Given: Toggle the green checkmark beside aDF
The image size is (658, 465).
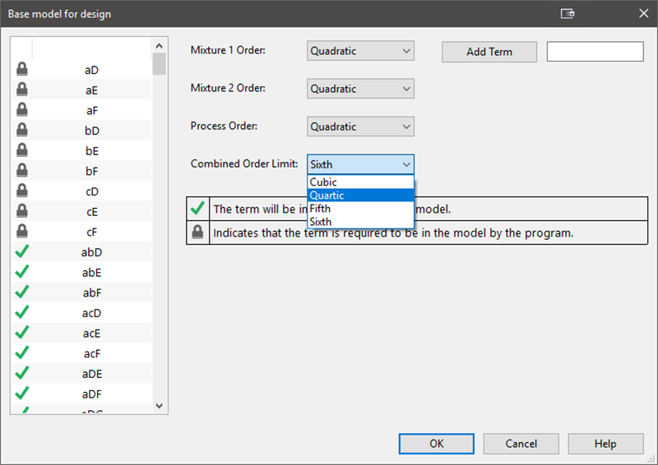Looking at the screenshot, I should [x=22, y=394].
